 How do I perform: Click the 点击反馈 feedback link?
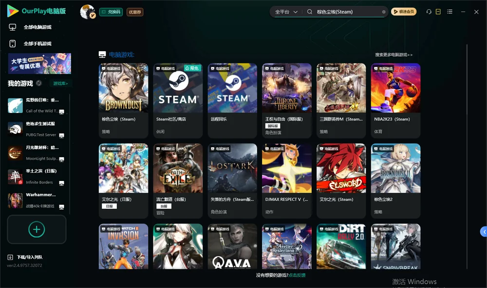(297, 275)
